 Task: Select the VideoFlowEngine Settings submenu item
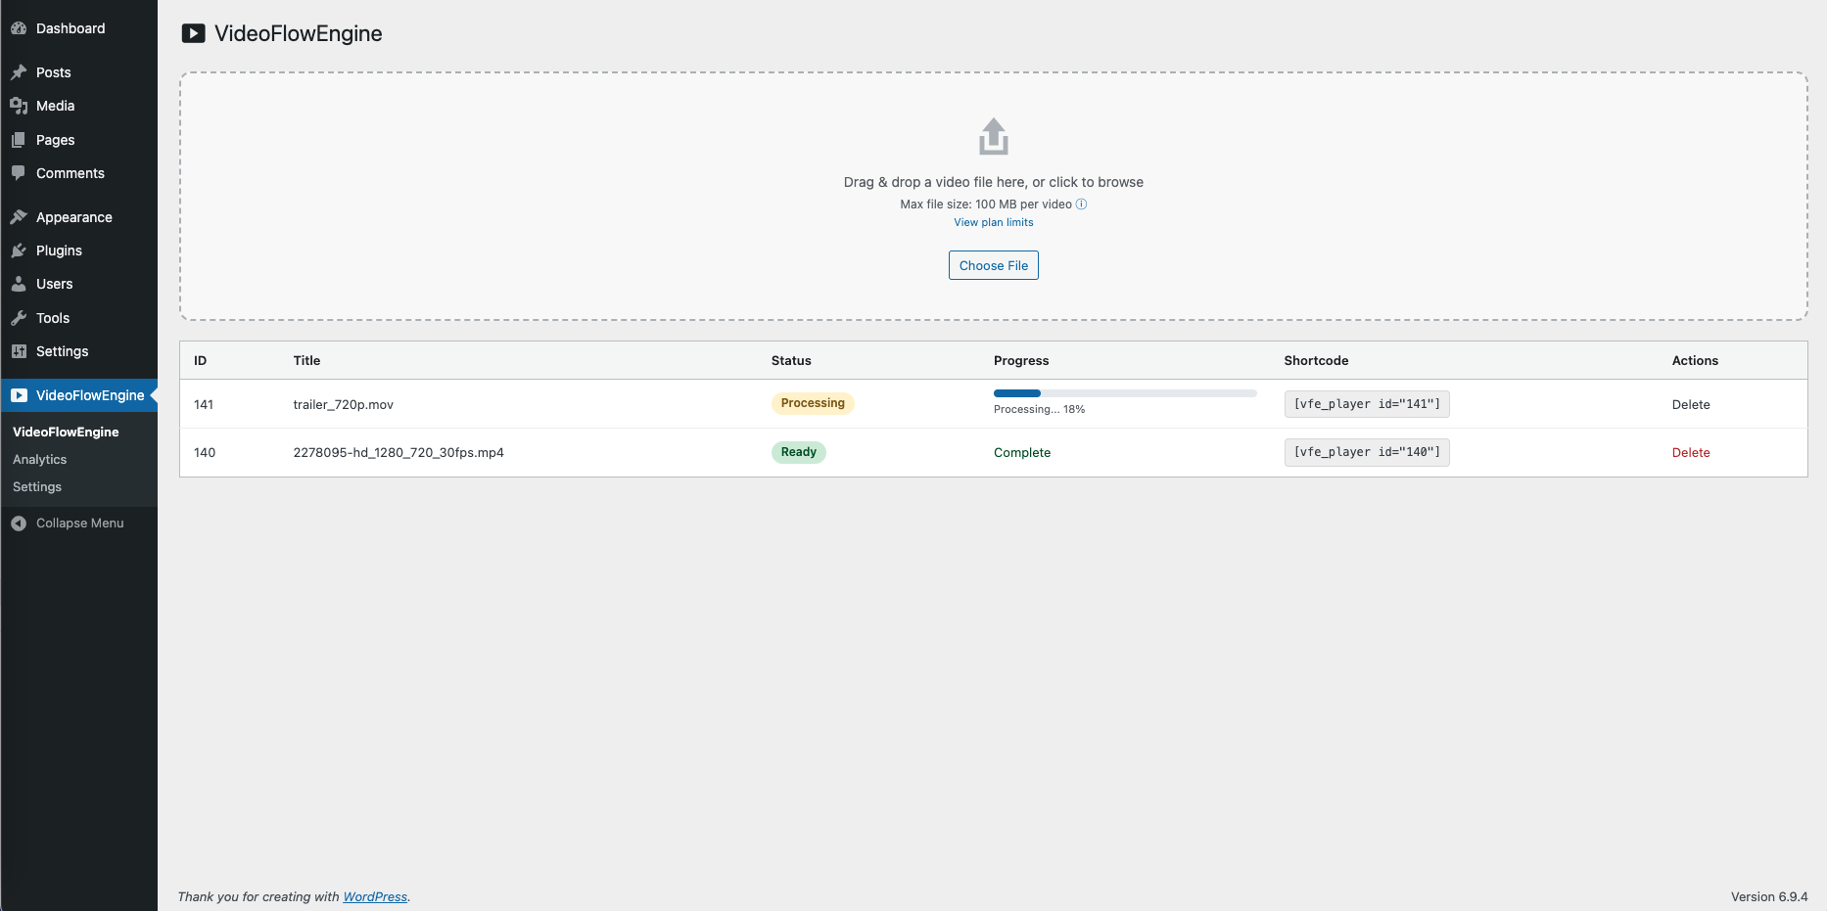(36, 486)
